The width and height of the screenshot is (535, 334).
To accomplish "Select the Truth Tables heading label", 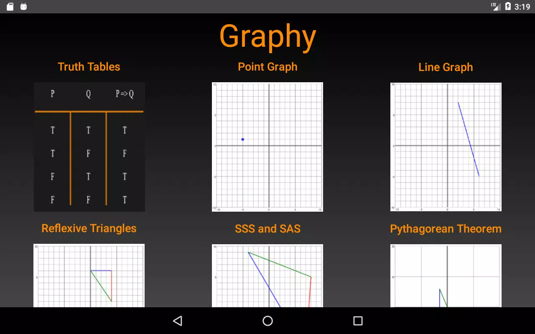I will (x=89, y=67).
